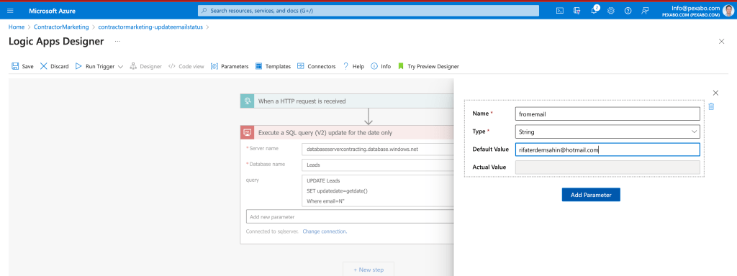Close the Parameters panel

click(715, 93)
